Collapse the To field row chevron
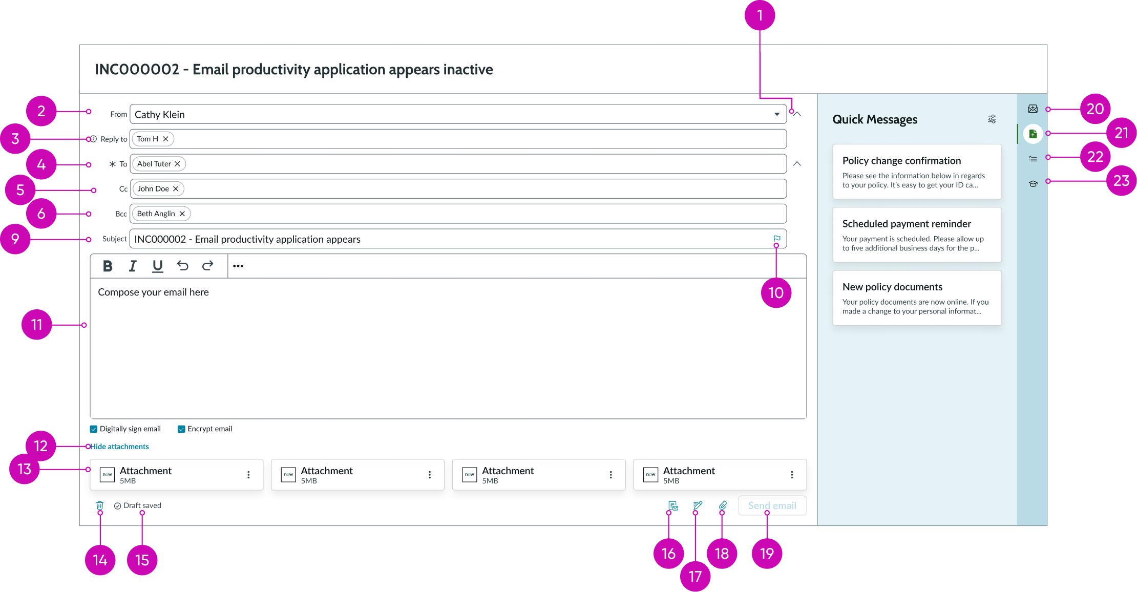This screenshot has height=592, width=1137. tap(797, 163)
